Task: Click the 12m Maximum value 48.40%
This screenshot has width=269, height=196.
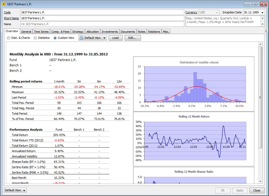Action: [119, 92]
